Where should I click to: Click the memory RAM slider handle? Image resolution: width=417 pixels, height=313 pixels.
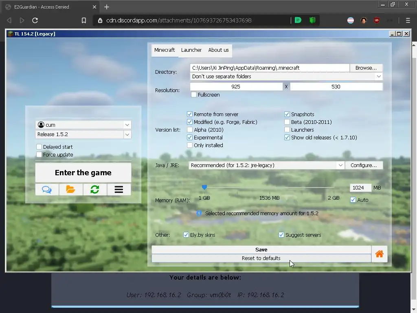point(204,187)
